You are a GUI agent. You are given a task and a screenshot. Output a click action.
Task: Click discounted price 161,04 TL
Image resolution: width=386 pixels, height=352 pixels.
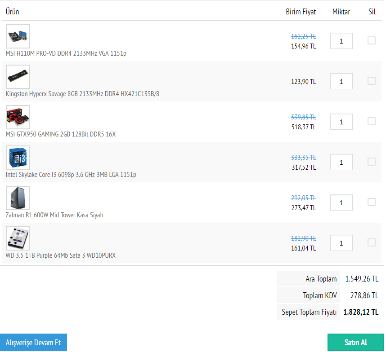(304, 248)
